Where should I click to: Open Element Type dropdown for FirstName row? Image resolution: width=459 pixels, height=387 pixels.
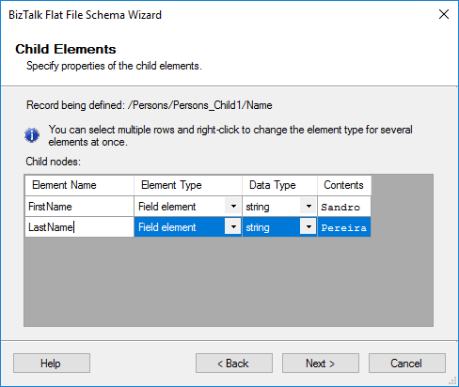coord(233,207)
